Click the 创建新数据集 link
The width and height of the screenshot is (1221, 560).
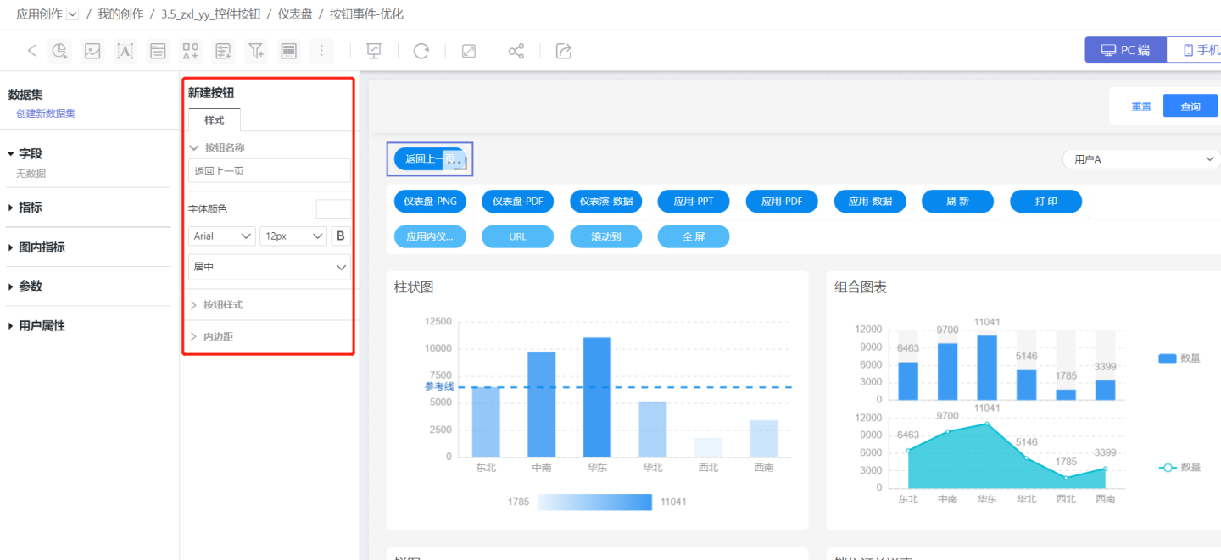tap(46, 114)
